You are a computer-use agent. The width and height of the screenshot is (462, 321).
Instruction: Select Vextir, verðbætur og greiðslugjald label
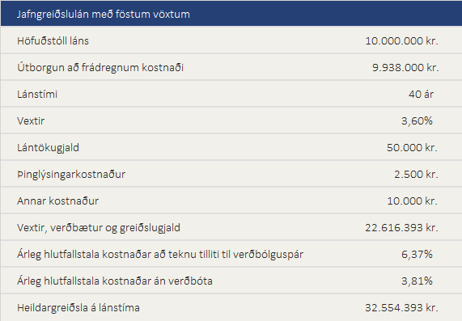(99, 228)
